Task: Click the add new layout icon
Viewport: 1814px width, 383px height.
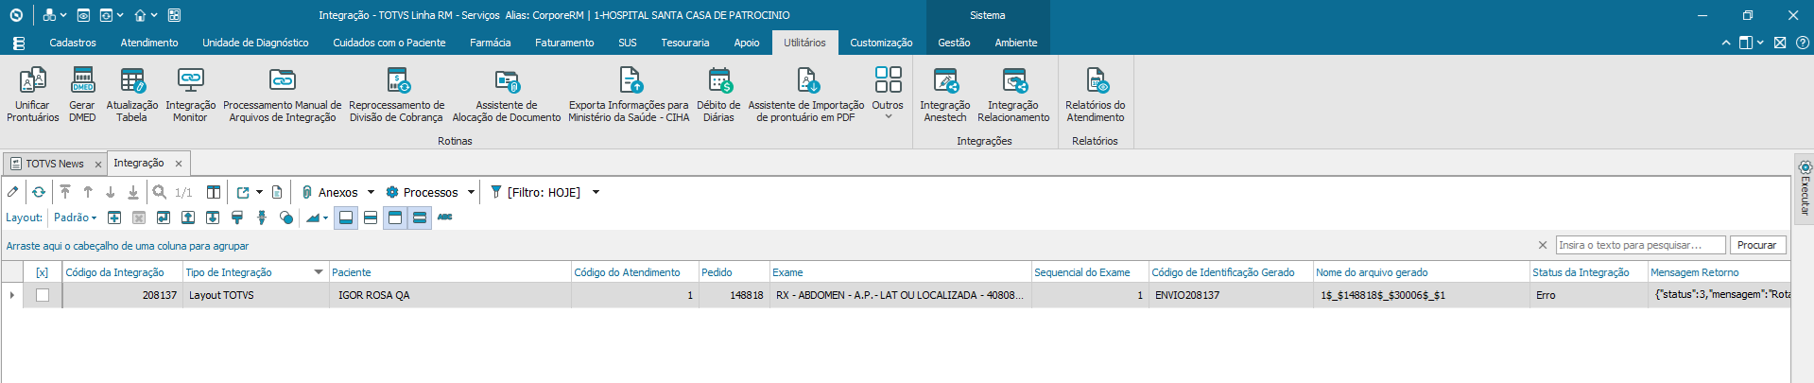Action: (114, 218)
